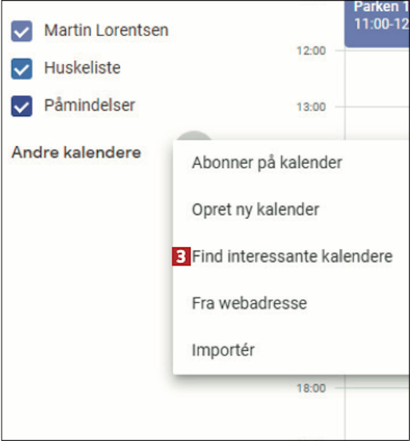Uncheck the Martin Lorentsen calendar checkbox

click(x=22, y=31)
